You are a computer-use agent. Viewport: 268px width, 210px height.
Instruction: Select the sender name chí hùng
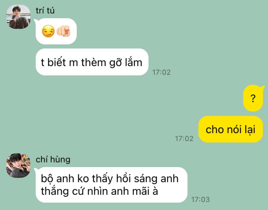[53, 160]
